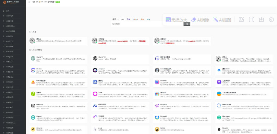Switch search engine to Bing

point(148,19)
